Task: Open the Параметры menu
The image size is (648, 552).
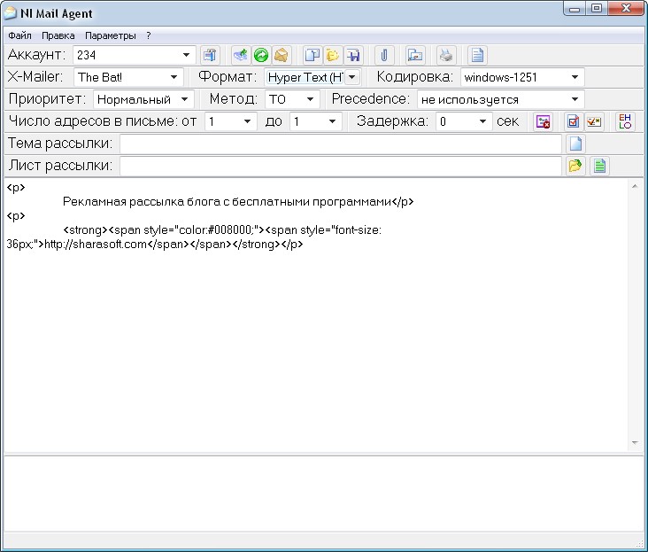Action: pyautogui.click(x=111, y=35)
